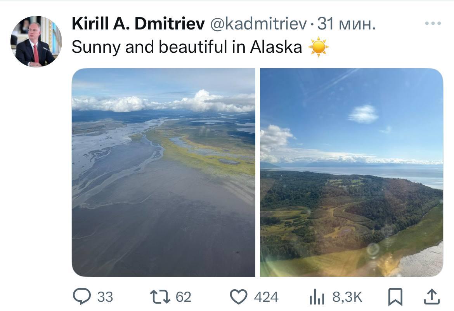
Task: Open the right forested coastline photo
Action: tap(351, 173)
